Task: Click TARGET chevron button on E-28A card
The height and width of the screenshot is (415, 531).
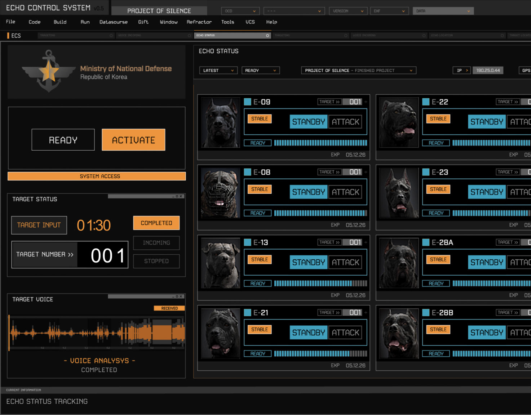Action: click(x=508, y=242)
